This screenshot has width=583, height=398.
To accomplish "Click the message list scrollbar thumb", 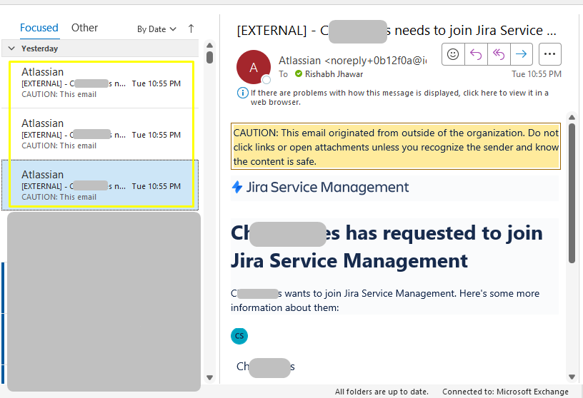I will click(210, 58).
